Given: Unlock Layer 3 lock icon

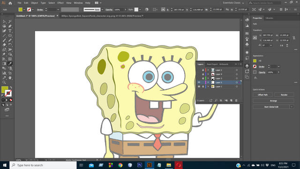Looking at the screenshot, I should (203, 78).
